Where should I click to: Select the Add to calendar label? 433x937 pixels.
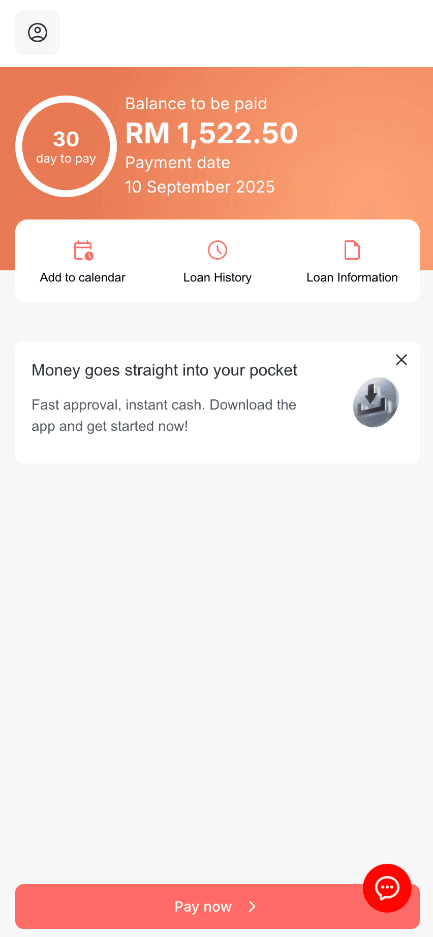coord(83,277)
